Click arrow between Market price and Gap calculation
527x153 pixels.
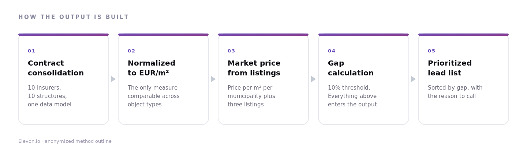tap(313, 79)
